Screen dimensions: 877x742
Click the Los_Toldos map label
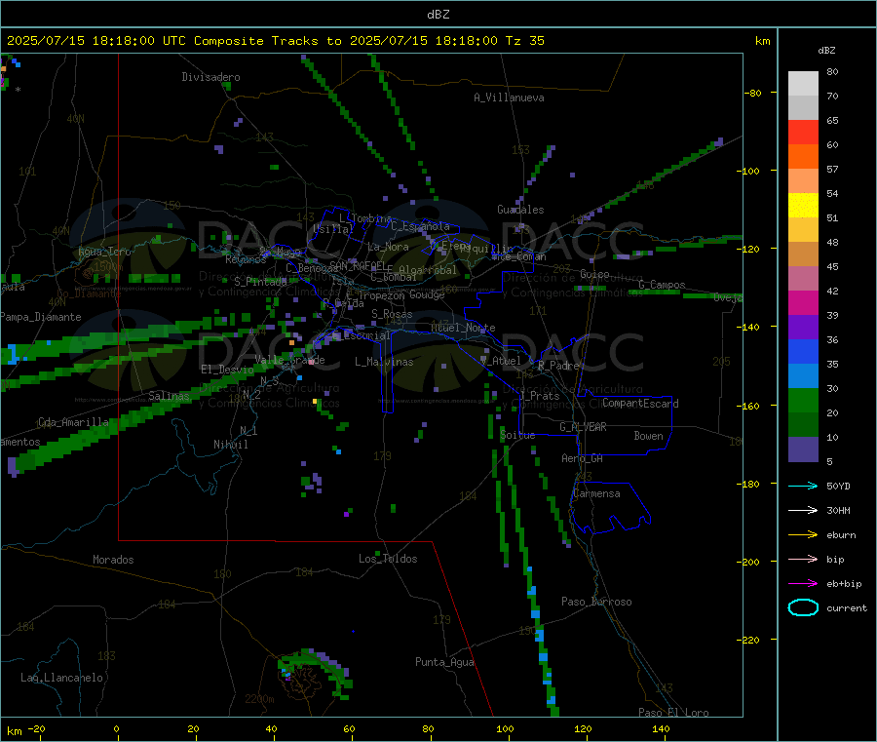(x=388, y=559)
